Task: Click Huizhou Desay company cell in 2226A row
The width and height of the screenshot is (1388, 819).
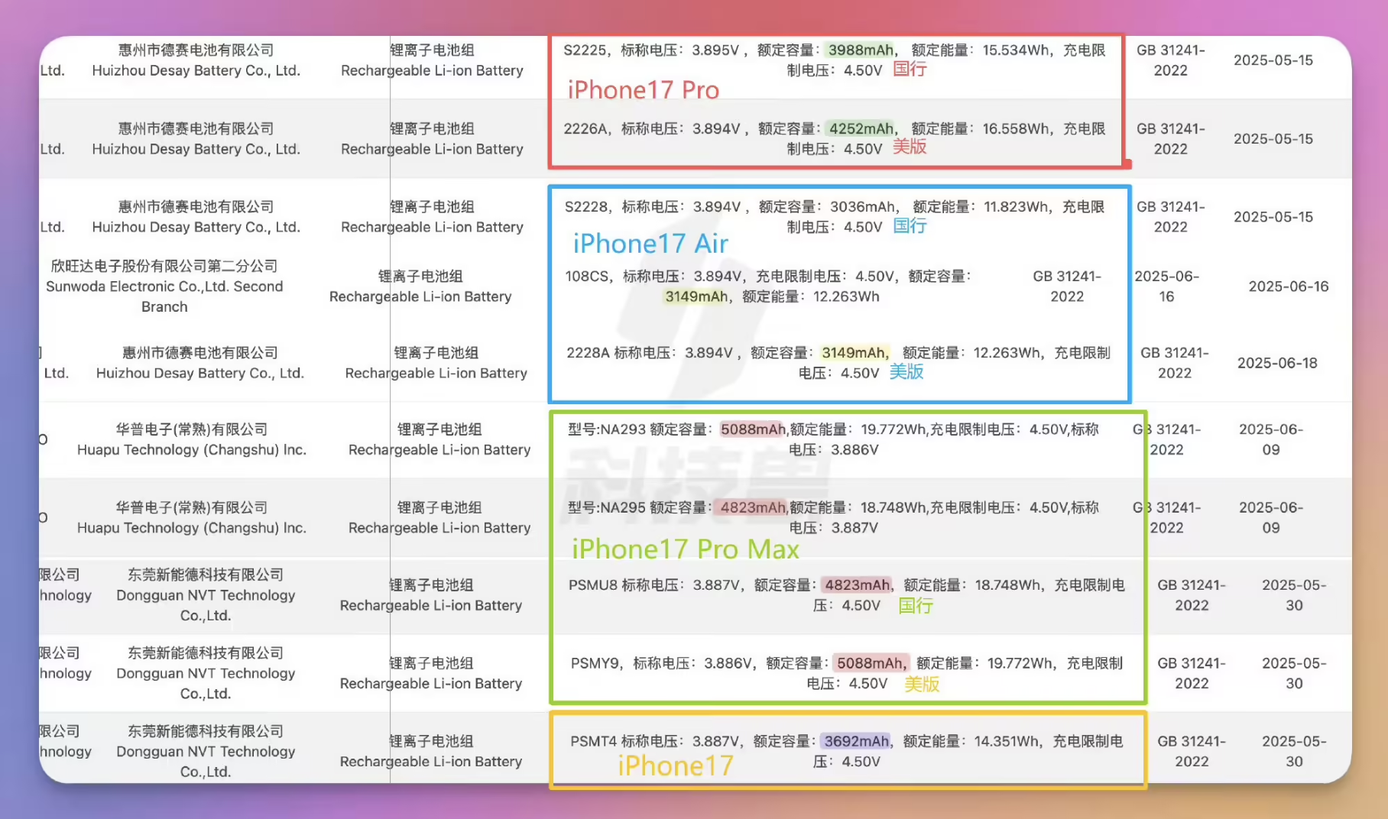Action: tap(196, 138)
